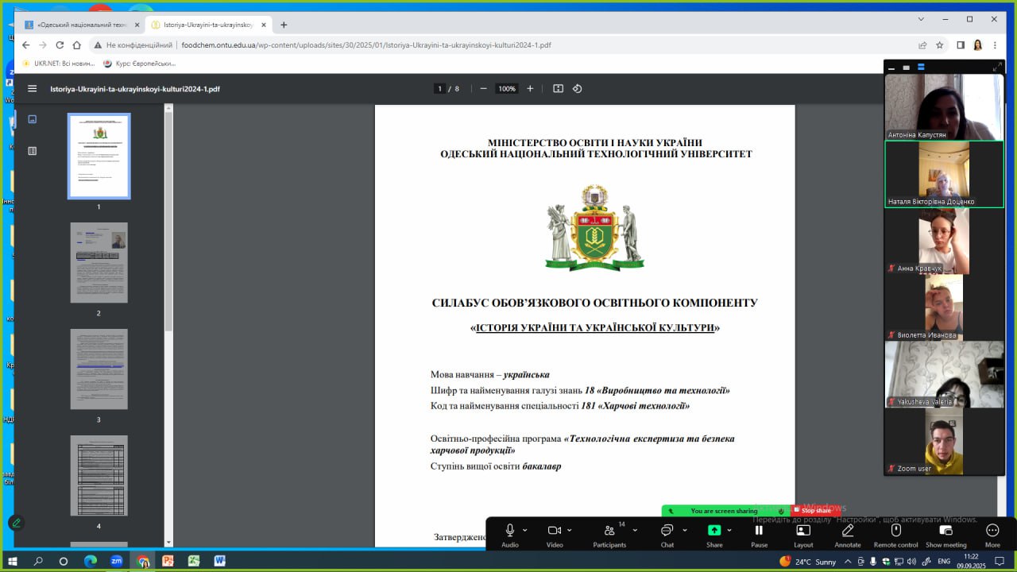This screenshot has height=572, width=1017.
Task: Open the browser side panel
Action: pos(961,45)
